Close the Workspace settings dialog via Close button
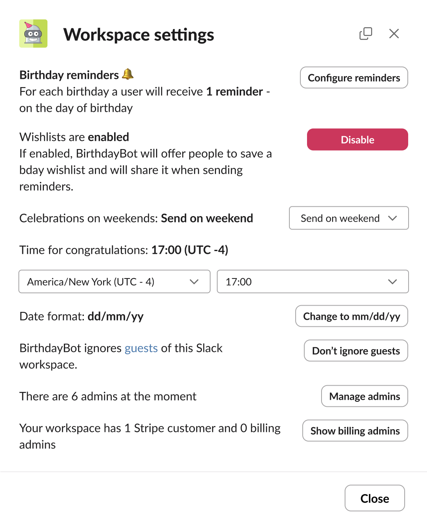The height and width of the screenshot is (530, 427). pyautogui.click(x=374, y=498)
